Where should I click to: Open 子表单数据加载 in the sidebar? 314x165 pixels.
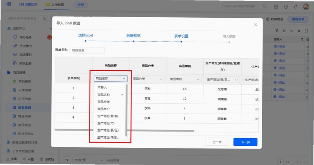23,151
